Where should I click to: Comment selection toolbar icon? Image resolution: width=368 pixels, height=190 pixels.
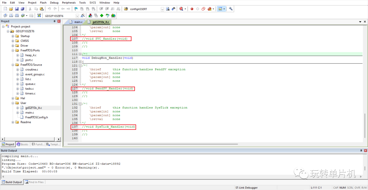click(113, 9)
